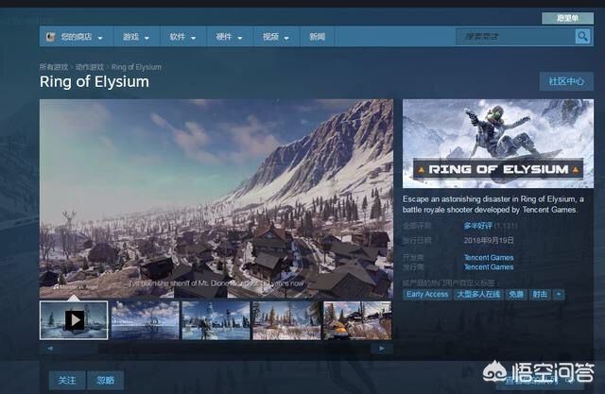Screen dimensions: 605x394
Task: Open publisher Tencent Games link
Action: (489, 266)
